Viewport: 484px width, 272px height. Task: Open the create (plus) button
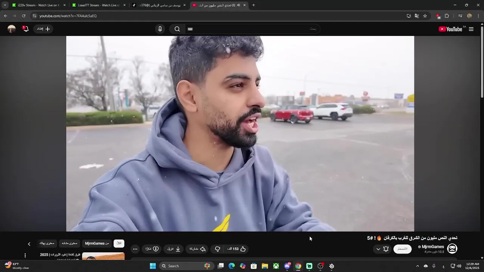43,29
